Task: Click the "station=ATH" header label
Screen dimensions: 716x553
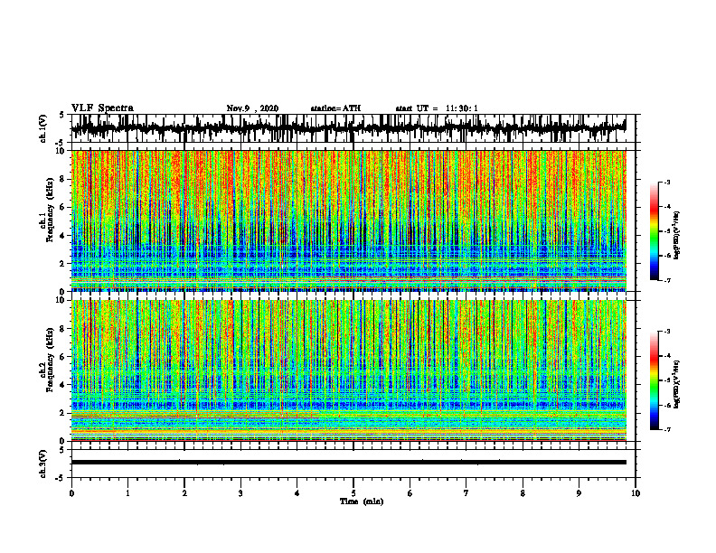Action: pyautogui.click(x=335, y=108)
